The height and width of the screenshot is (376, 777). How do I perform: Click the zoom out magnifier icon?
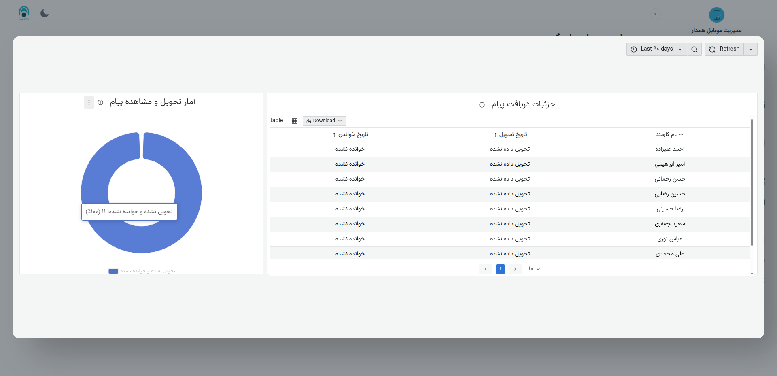pyautogui.click(x=694, y=49)
